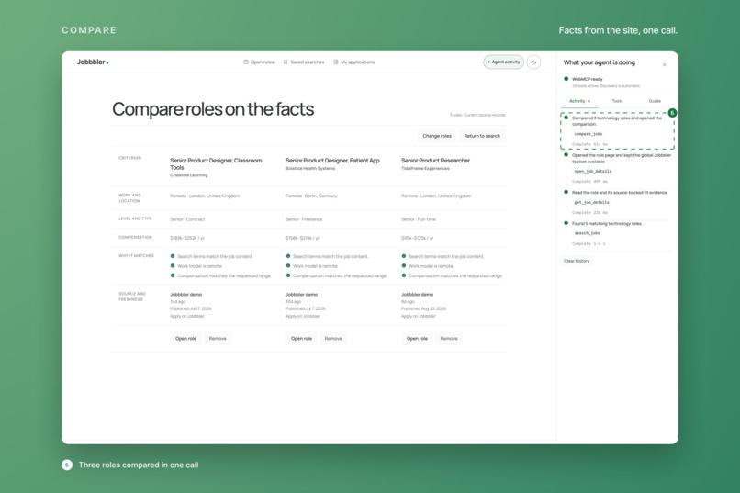Close the agent activity panel
The image size is (740, 493).
(664, 64)
